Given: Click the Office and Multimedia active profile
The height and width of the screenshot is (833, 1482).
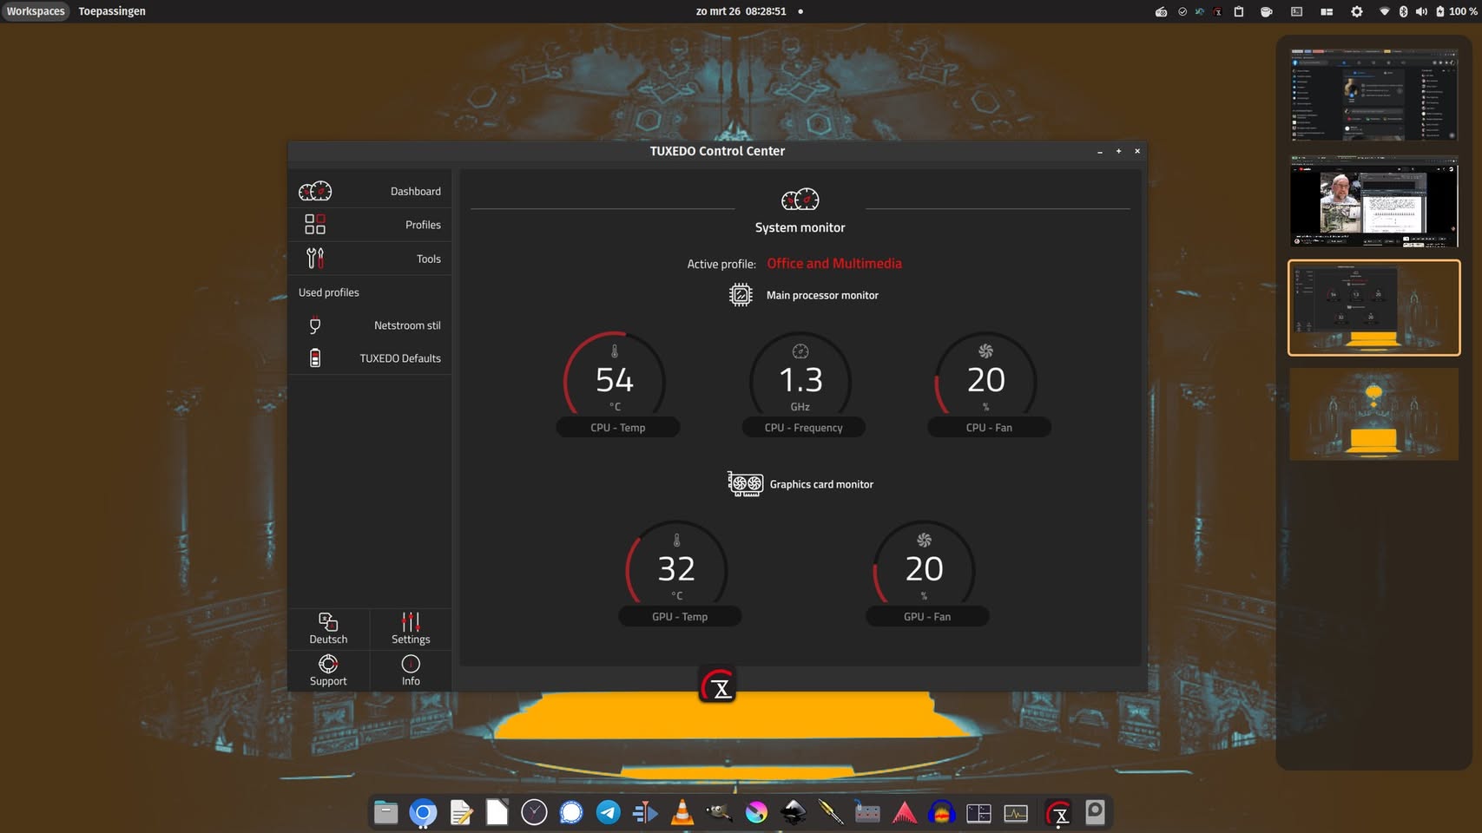Looking at the screenshot, I should point(834,264).
